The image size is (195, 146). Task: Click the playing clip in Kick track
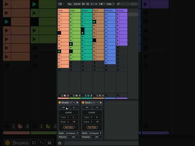click(59, 52)
